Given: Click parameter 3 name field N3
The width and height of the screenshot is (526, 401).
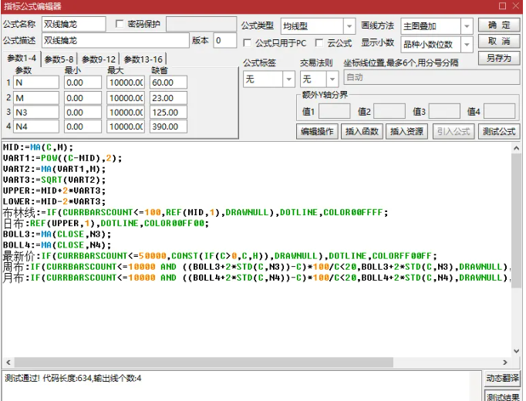Looking at the screenshot, I should click(36, 113).
